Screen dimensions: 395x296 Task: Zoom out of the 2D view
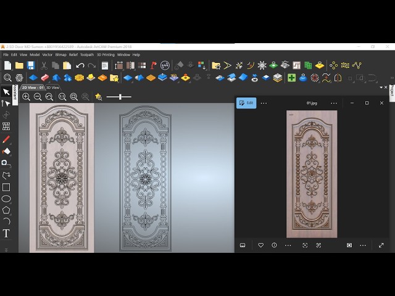click(38, 97)
